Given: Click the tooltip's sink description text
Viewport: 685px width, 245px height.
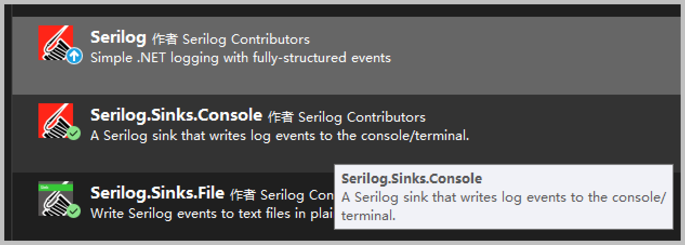Looking at the screenshot, I should pos(503,198).
